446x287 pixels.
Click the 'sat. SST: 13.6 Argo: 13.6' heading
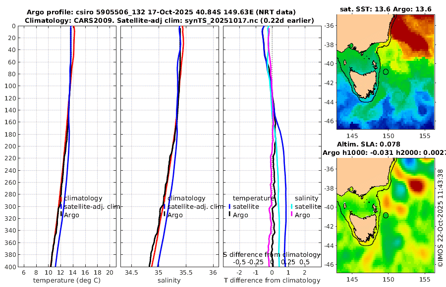tap(386, 9)
